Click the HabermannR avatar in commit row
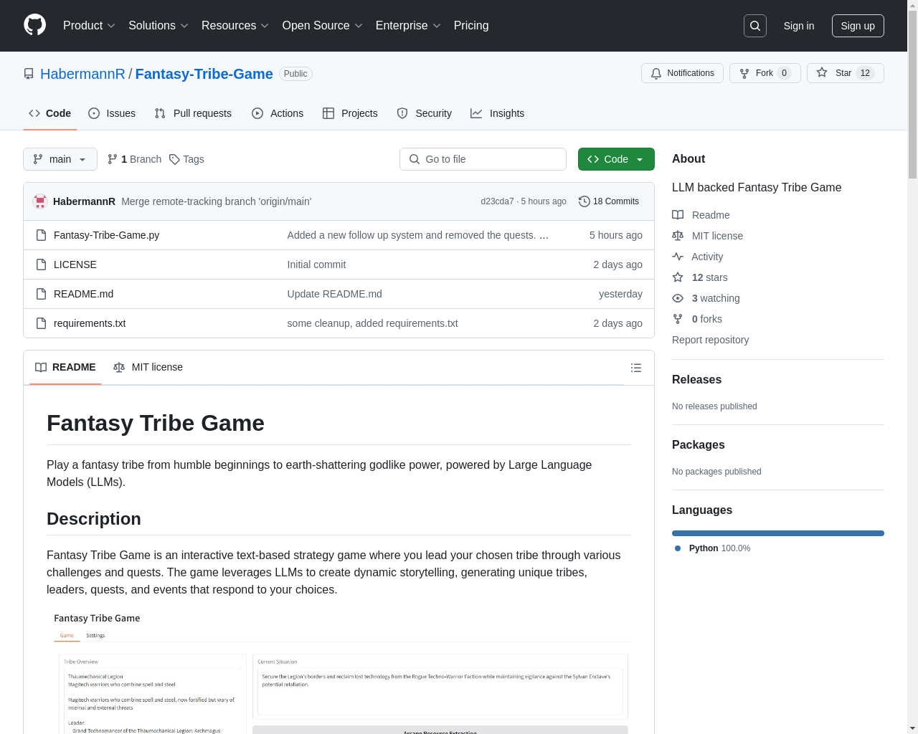 coord(40,201)
